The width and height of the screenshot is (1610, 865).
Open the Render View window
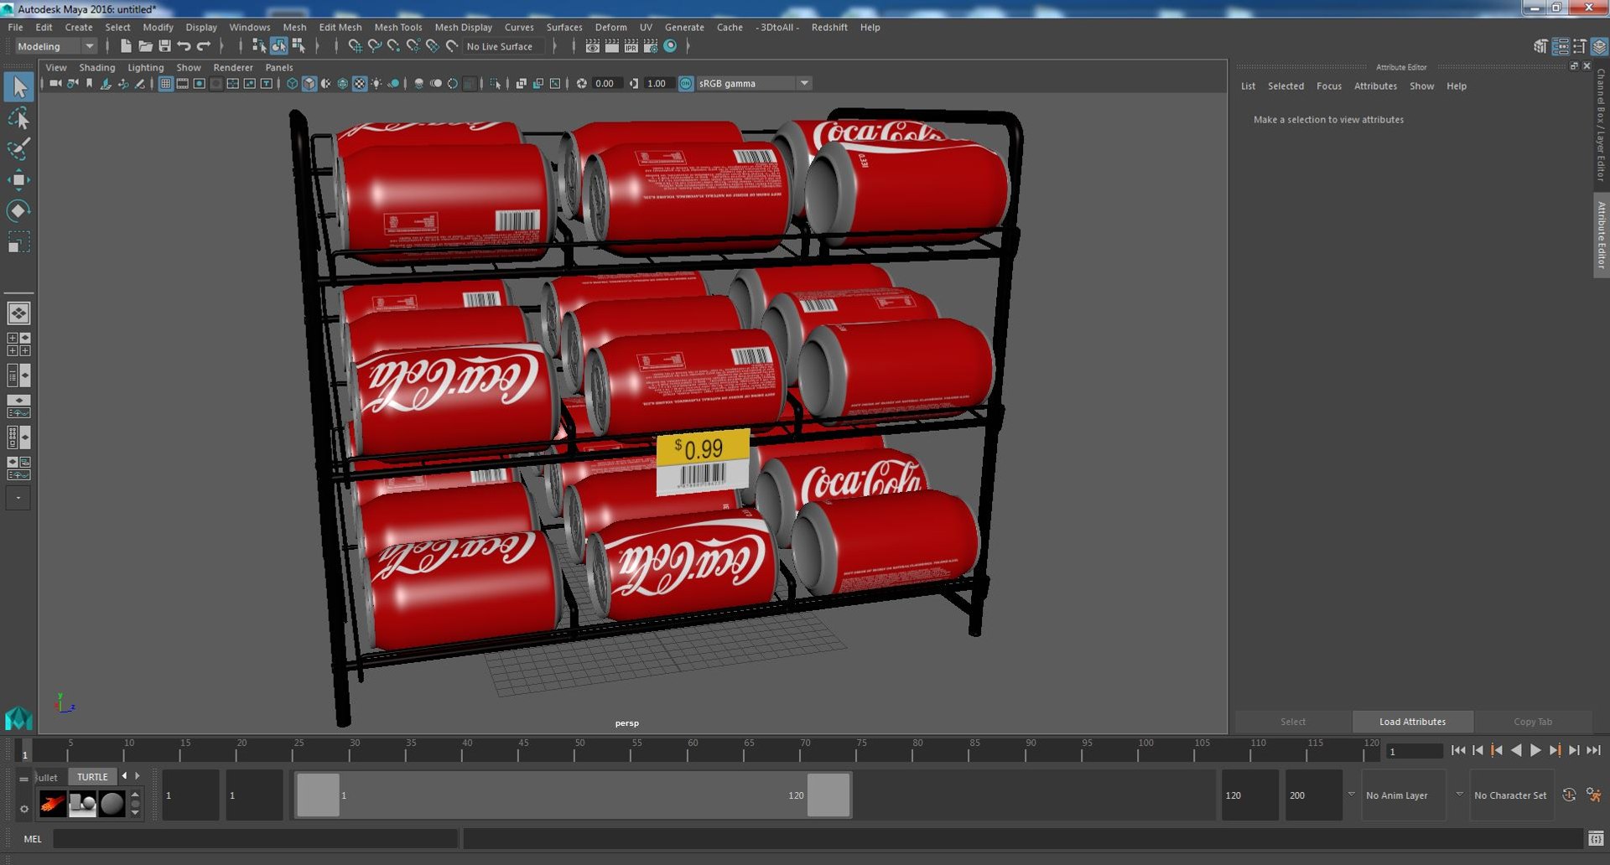click(x=592, y=46)
